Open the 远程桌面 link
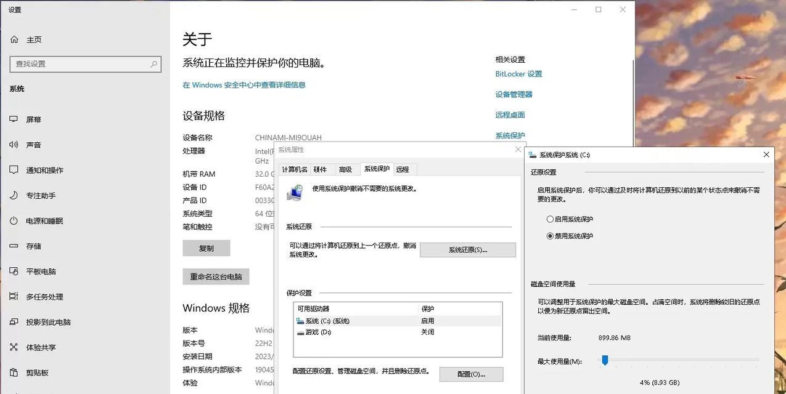 pyautogui.click(x=510, y=115)
